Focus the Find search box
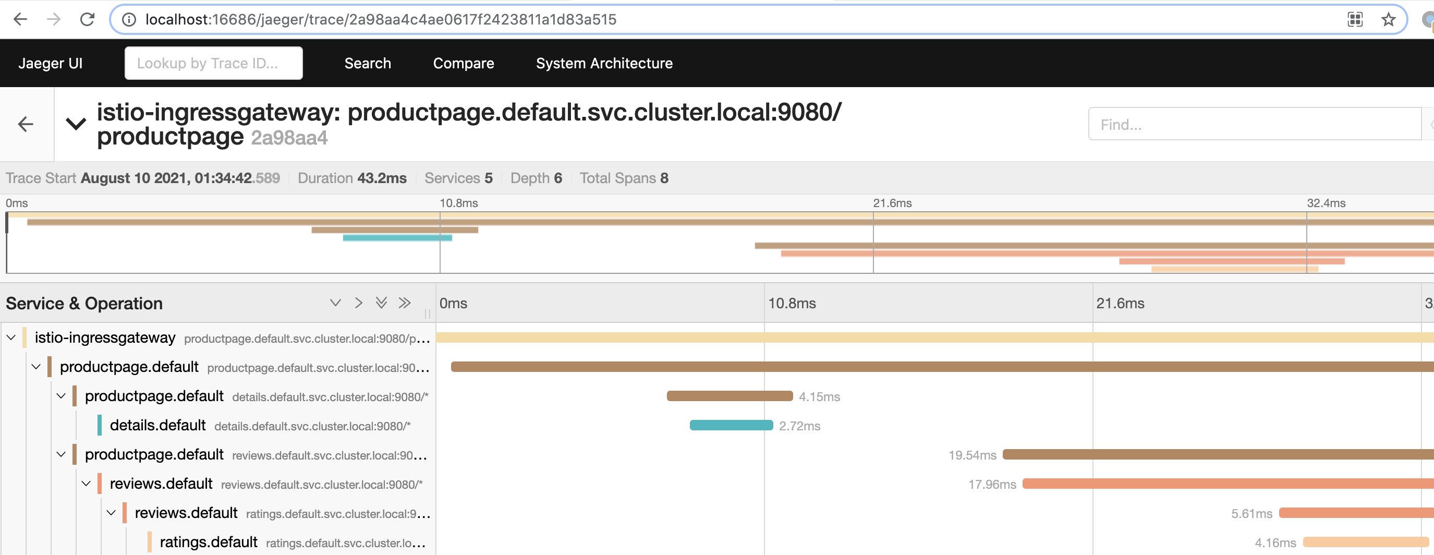The width and height of the screenshot is (1434, 555). pos(1255,124)
